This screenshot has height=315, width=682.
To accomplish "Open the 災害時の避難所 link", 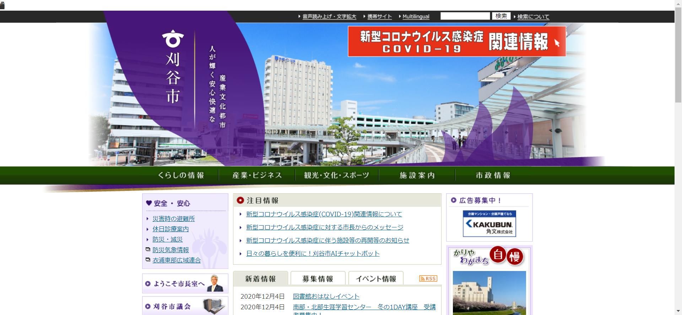I will (x=174, y=219).
